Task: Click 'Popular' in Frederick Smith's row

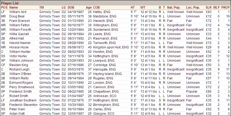Action: [192, 91]
